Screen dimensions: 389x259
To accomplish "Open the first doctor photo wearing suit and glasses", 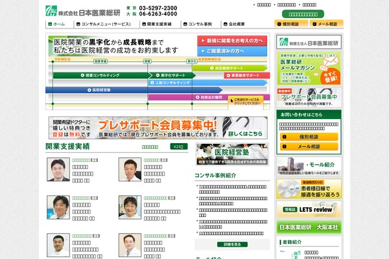I will pos(58,169).
